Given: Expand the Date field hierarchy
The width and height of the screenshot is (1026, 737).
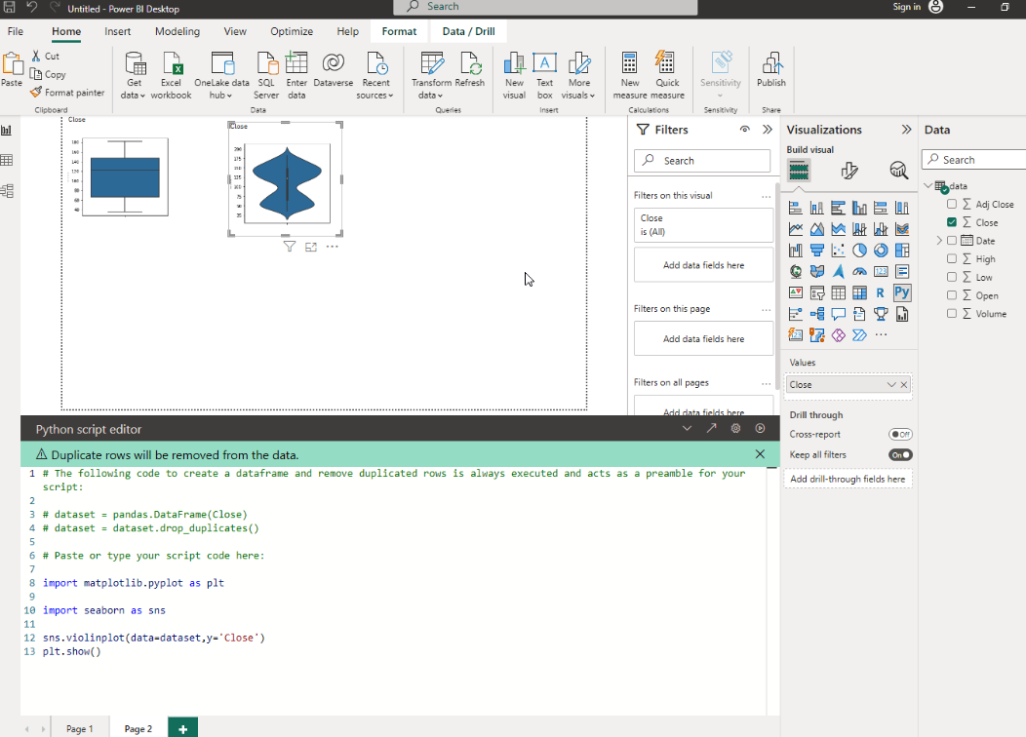Looking at the screenshot, I should point(940,241).
